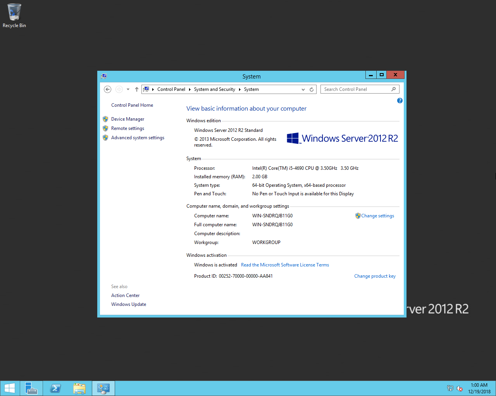Click the Back navigation arrow

(x=108, y=89)
